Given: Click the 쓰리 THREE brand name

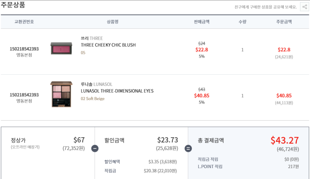Looking at the screenshot, I should (x=91, y=38).
